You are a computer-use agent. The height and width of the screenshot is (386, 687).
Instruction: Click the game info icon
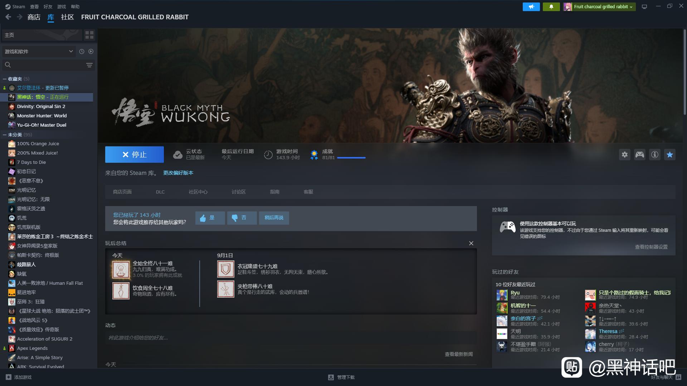point(654,155)
